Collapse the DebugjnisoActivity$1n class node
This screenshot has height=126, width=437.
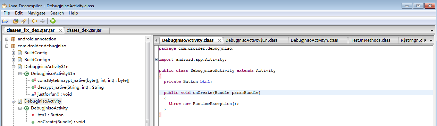click(x=20, y=74)
